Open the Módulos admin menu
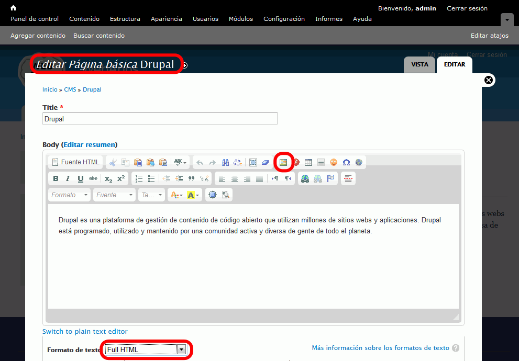 tap(241, 19)
